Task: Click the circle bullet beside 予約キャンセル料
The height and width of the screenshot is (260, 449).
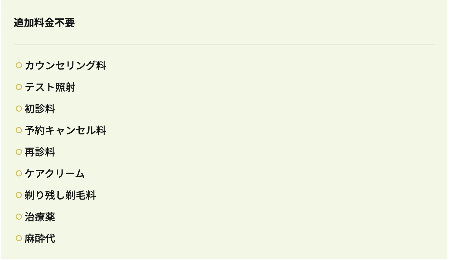Action: coord(19,130)
